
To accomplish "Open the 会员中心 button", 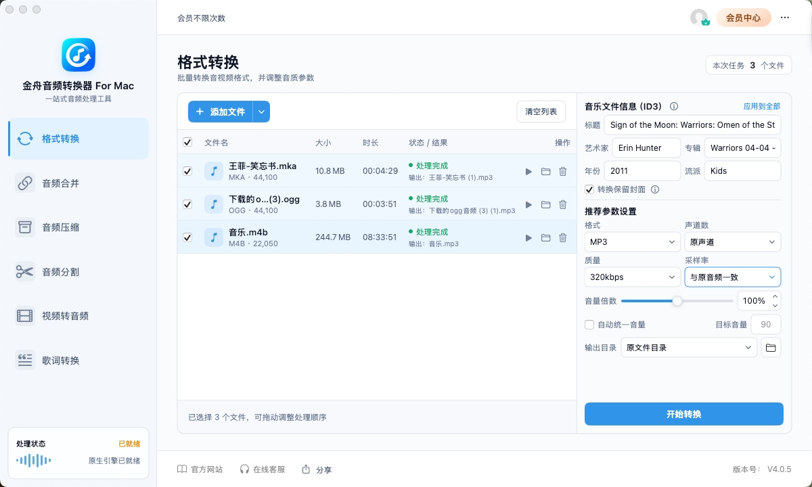I will pos(744,18).
